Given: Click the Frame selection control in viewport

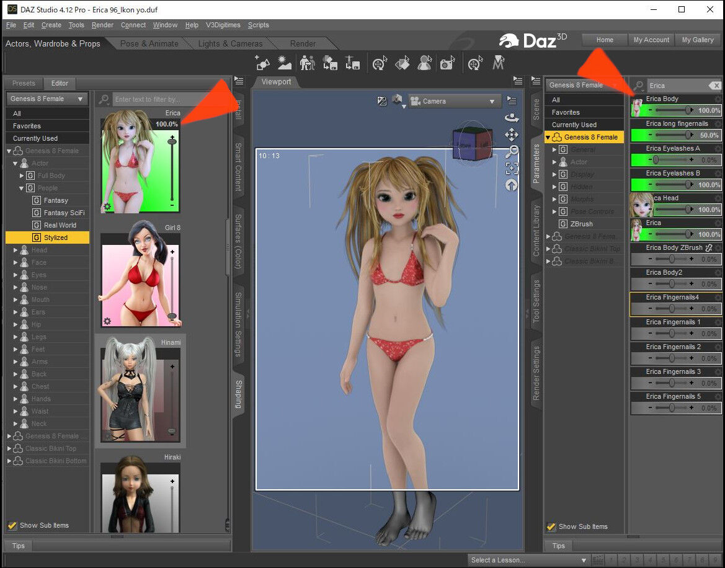Looking at the screenshot, I should point(512,168).
